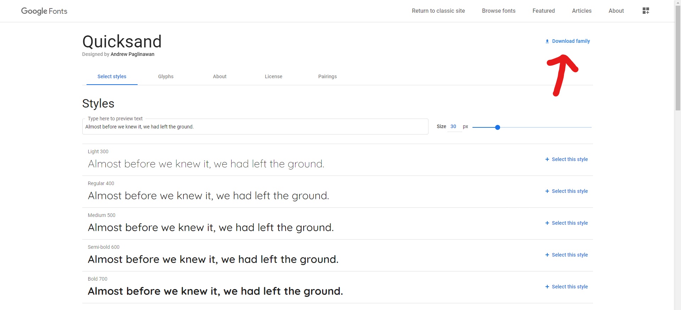Viewport: 681px width, 310px height.
Task: Open Featured in top navigation
Action: click(543, 11)
